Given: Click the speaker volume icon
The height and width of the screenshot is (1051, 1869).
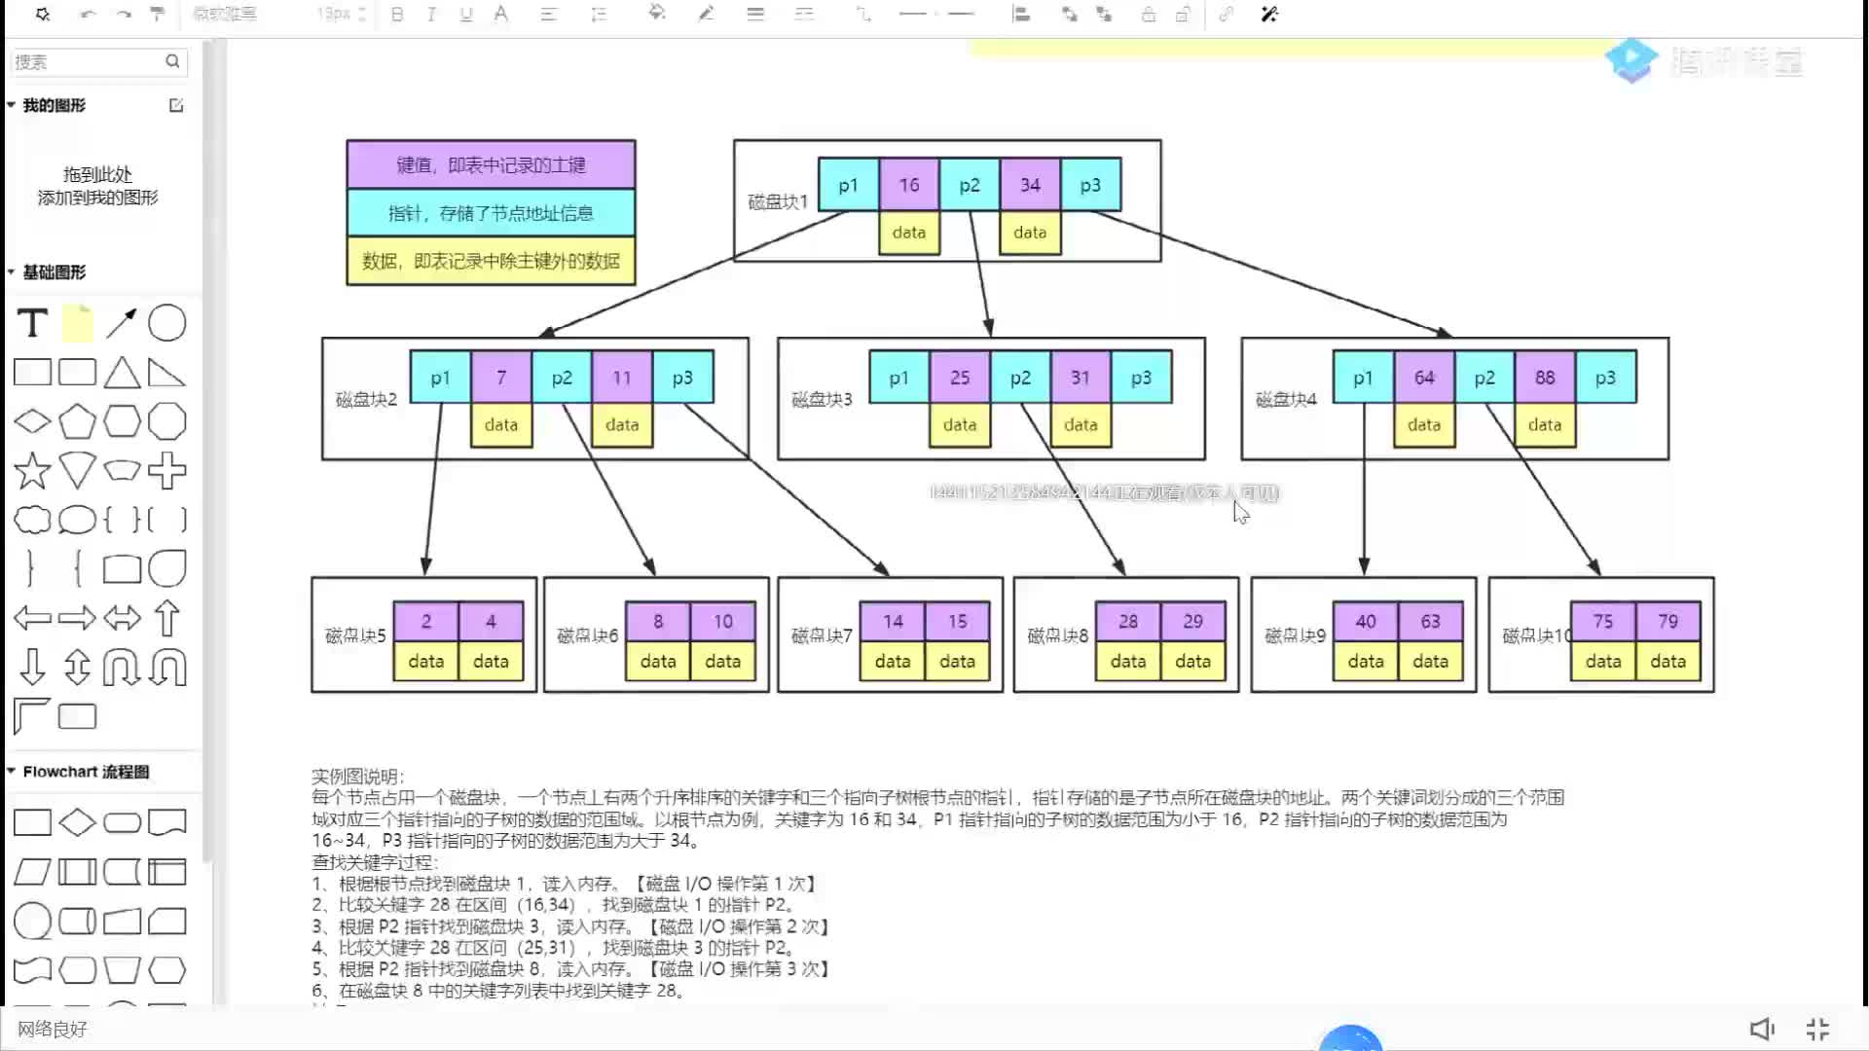Looking at the screenshot, I should point(1762,1029).
